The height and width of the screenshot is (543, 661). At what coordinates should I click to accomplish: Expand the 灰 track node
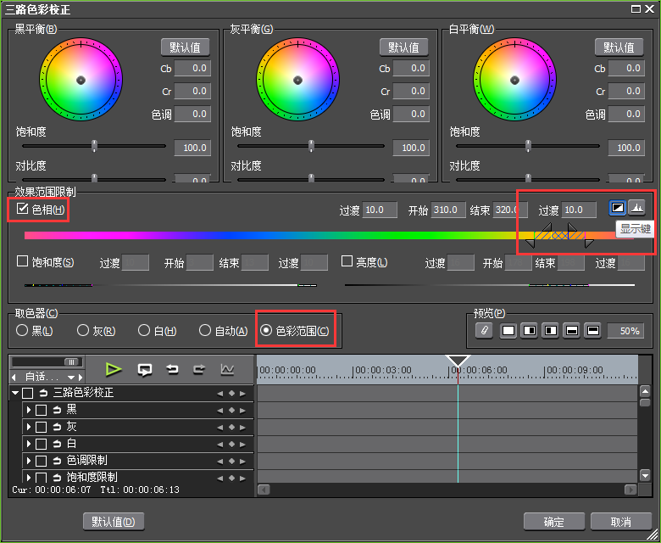pyautogui.click(x=29, y=427)
